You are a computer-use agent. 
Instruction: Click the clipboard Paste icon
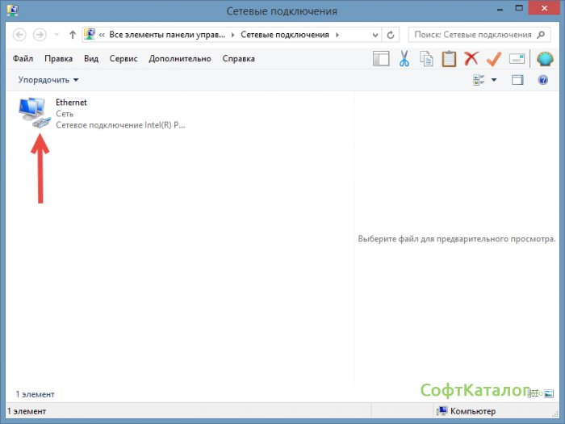(x=449, y=59)
